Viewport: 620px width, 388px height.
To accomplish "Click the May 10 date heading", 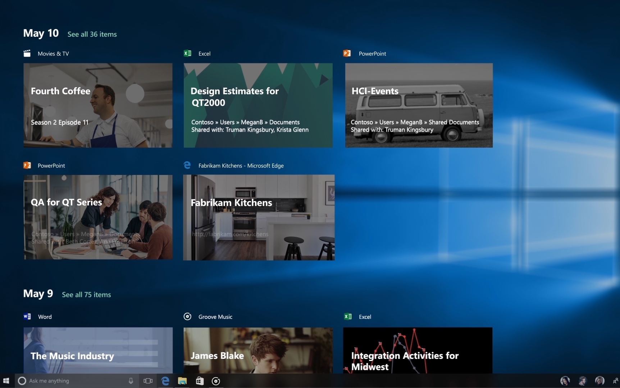I will click(x=41, y=33).
